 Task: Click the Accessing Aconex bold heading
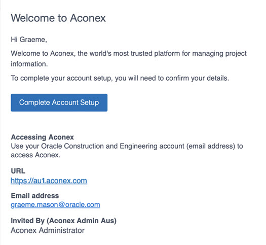pos(42,137)
